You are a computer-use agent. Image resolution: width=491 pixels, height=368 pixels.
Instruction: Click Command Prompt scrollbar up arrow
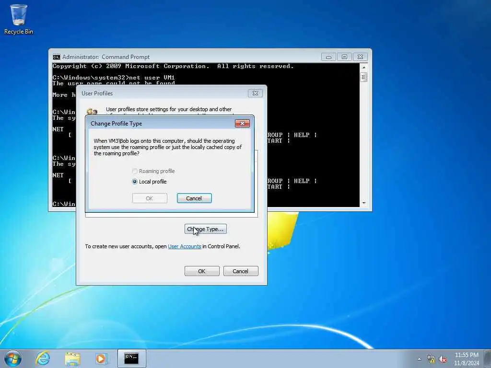click(363, 67)
